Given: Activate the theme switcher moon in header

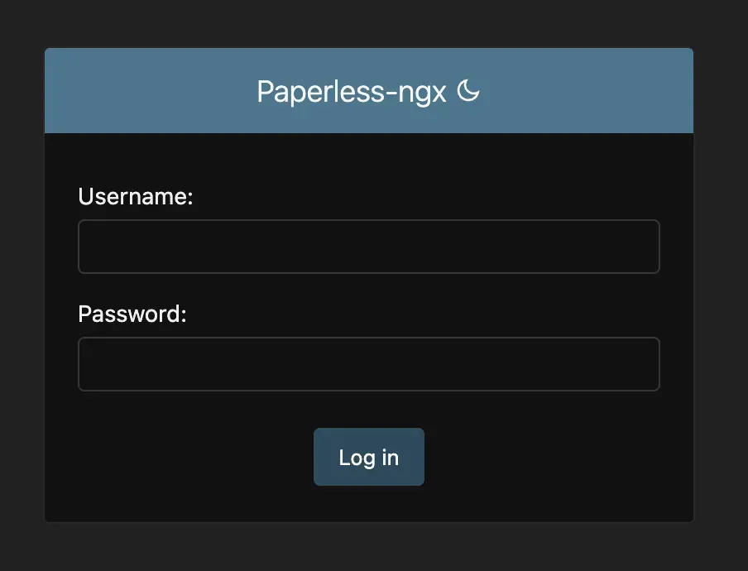Looking at the screenshot, I should (x=468, y=91).
